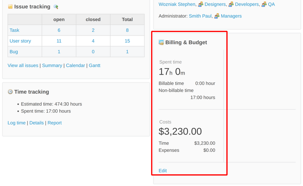303x186 pixels.
Task: Click the small icon right of Issue tracking heading
Action: 55,7
